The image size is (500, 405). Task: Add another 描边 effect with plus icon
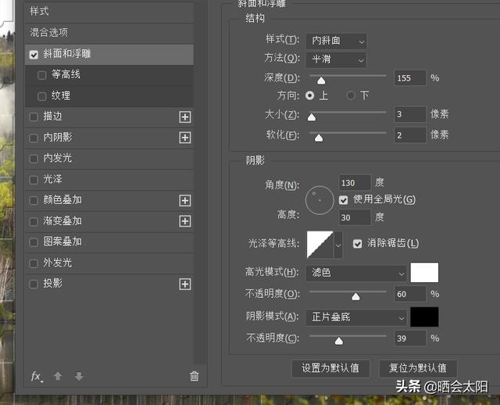click(x=185, y=117)
